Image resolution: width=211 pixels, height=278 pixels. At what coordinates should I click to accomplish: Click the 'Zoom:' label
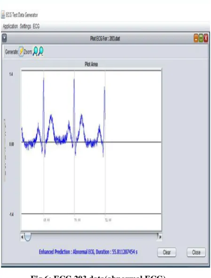(x=28, y=52)
